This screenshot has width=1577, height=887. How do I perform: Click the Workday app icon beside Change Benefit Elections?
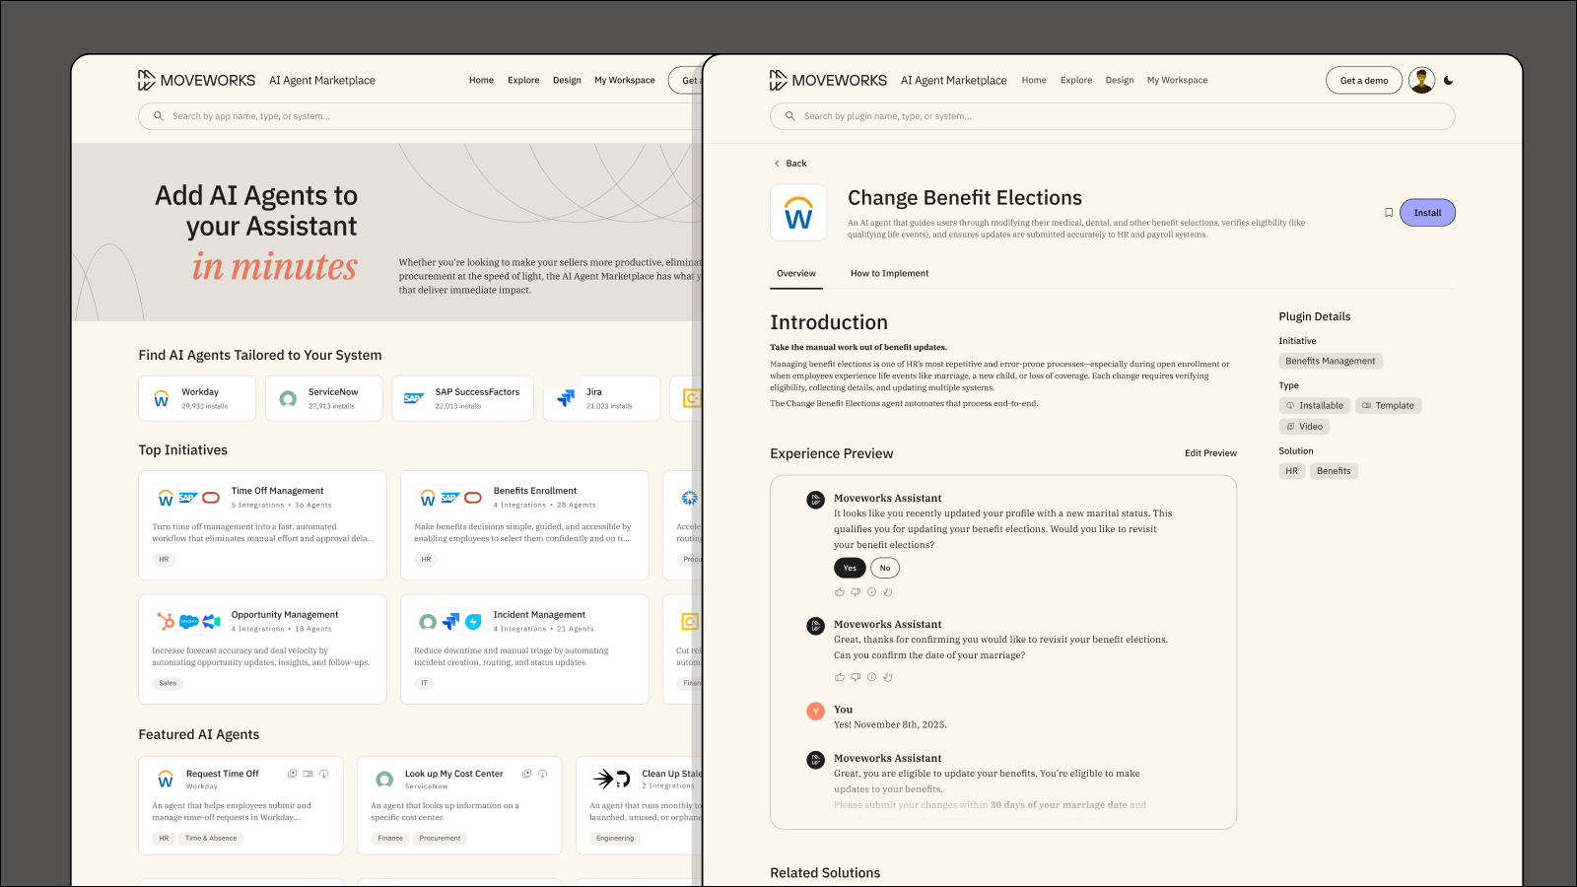(798, 212)
